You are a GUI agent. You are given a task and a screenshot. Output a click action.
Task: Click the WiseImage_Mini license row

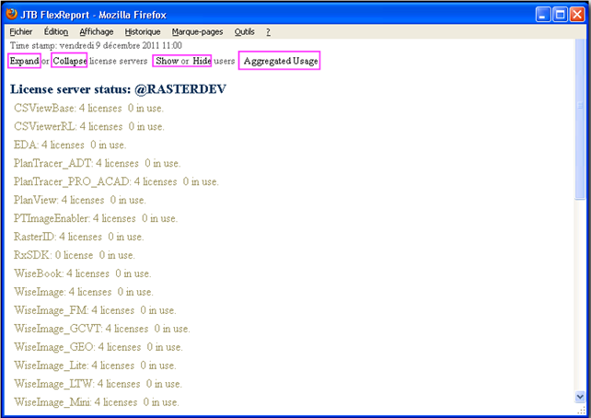point(97,402)
